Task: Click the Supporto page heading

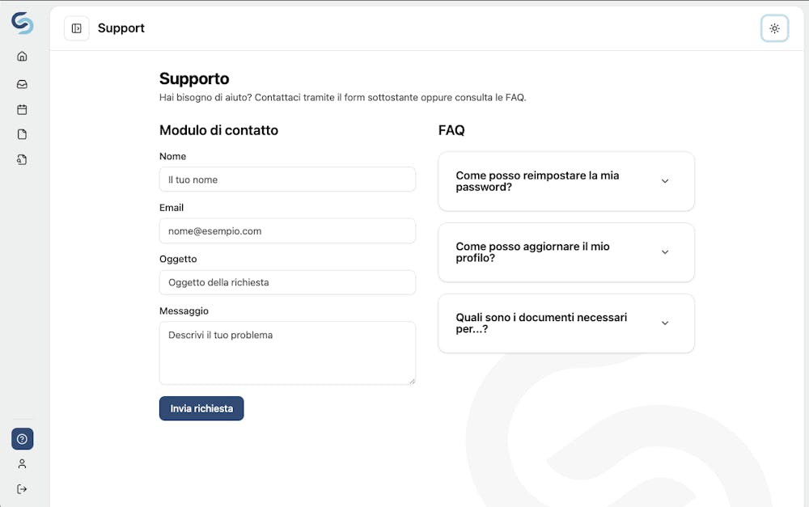Action: (x=194, y=78)
